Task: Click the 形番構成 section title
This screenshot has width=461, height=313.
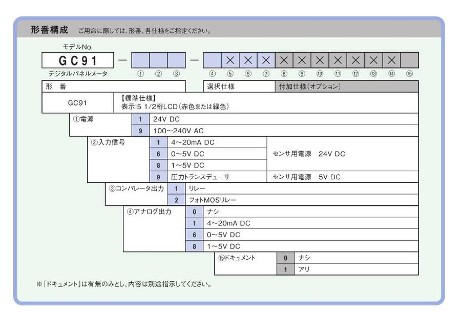Action: (49, 29)
